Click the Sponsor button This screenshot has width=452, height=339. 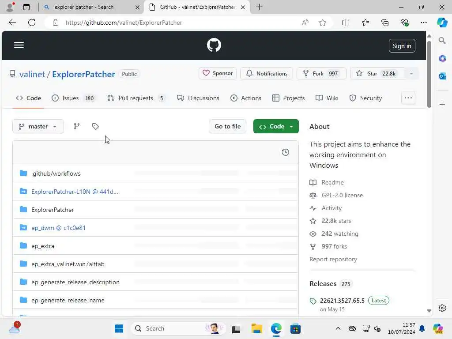tap(218, 73)
